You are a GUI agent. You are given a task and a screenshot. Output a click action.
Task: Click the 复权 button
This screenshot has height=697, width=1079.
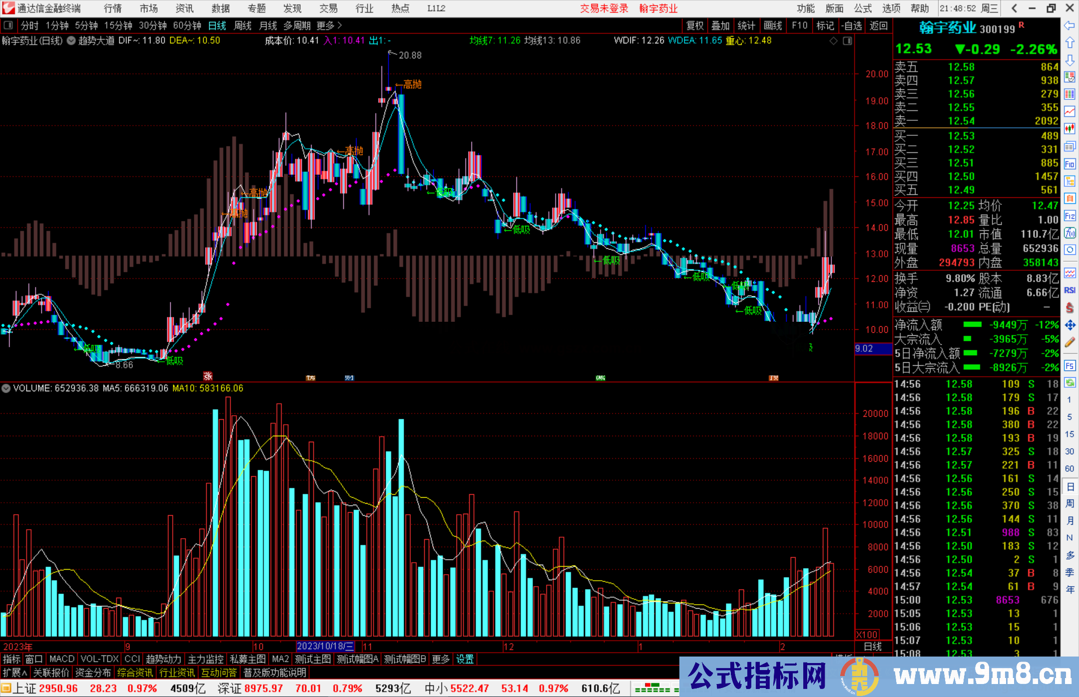695,25
